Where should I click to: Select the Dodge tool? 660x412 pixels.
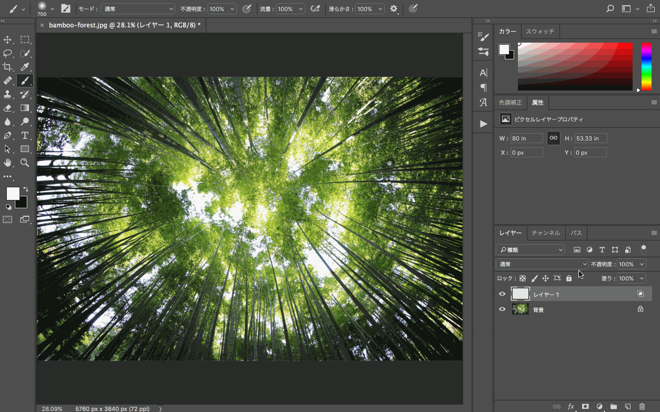coord(25,122)
